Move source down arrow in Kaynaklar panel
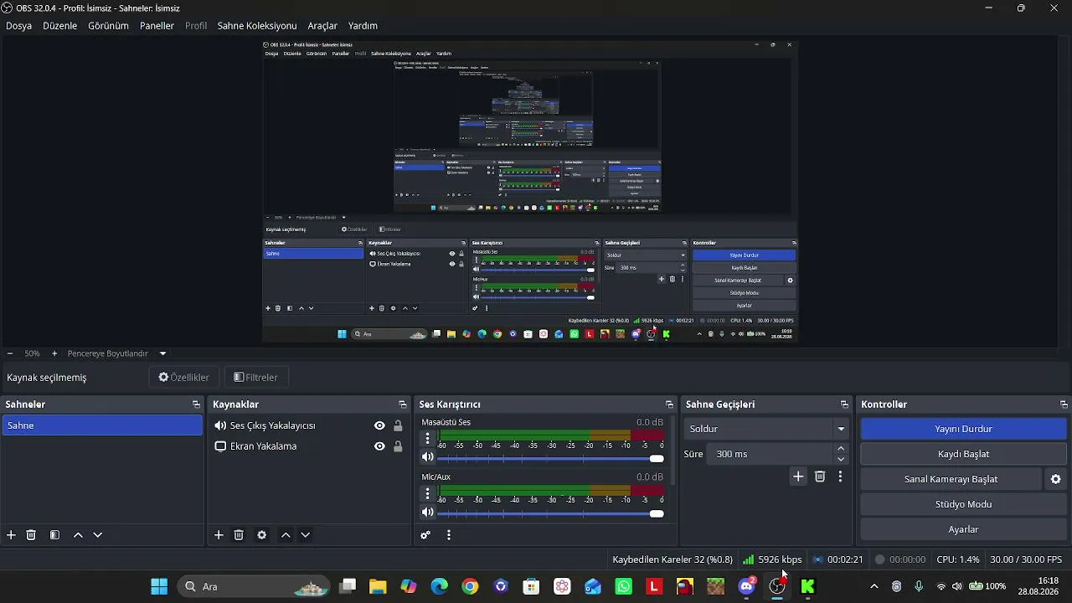1072x603 pixels. click(x=306, y=535)
